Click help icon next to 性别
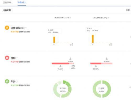The height and width of the screenshot is (100, 131). click(x=17, y=58)
